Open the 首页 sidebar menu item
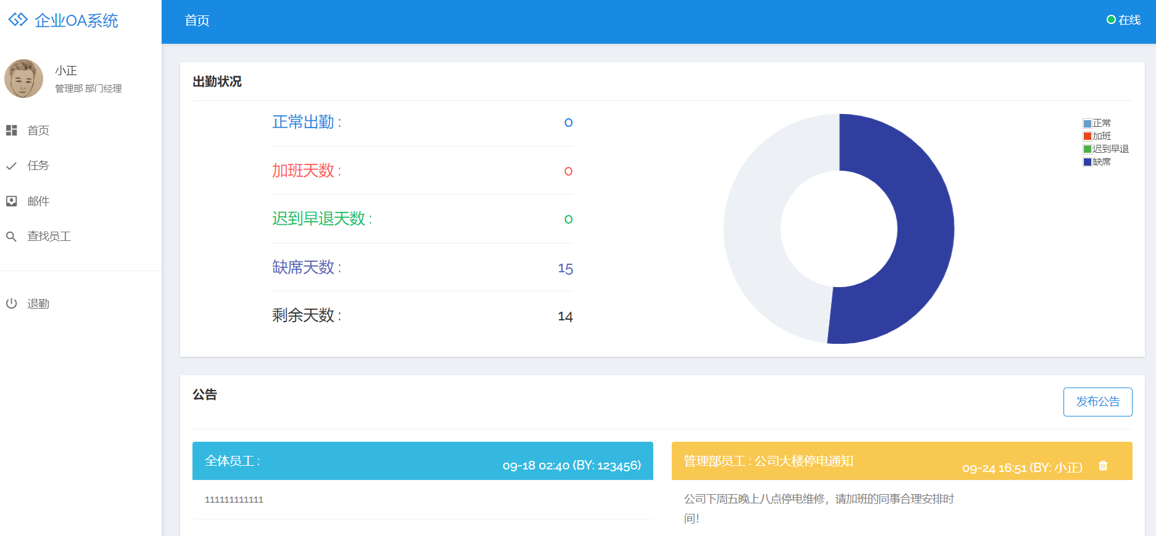Viewport: 1156px width, 536px height. click(81, 130)
